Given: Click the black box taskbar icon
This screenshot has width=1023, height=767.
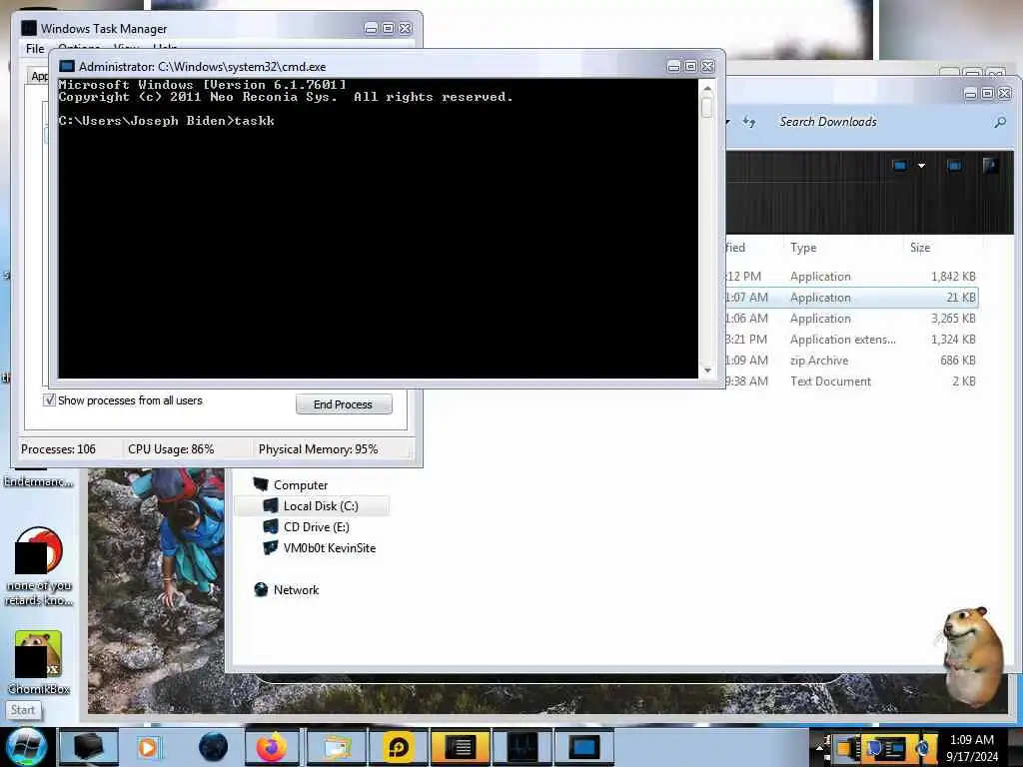Looking at the screenshot, I should (89, 747).
